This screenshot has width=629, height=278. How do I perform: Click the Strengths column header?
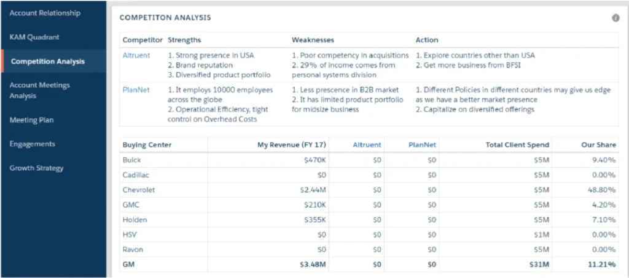pyautogui.click(x=184, y=40)
